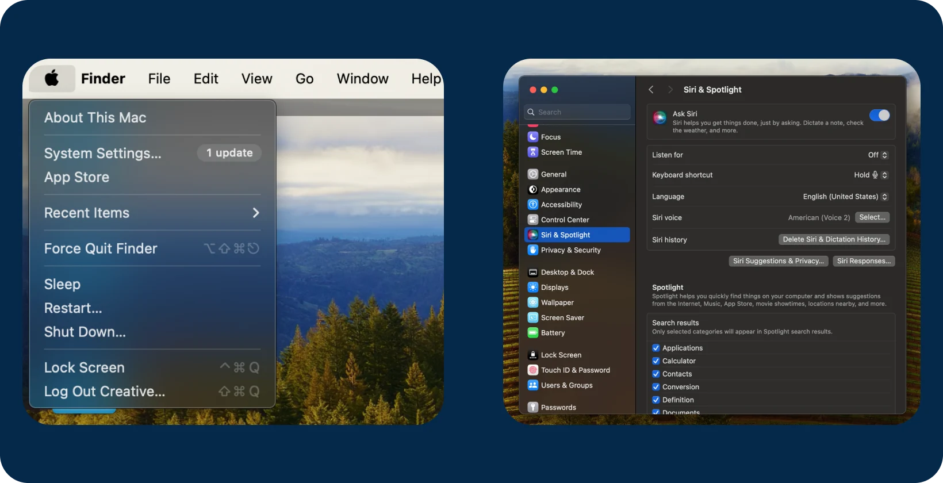Click the Passwords key icon
The height and width of the screenshot is (483, 943).
533,408
